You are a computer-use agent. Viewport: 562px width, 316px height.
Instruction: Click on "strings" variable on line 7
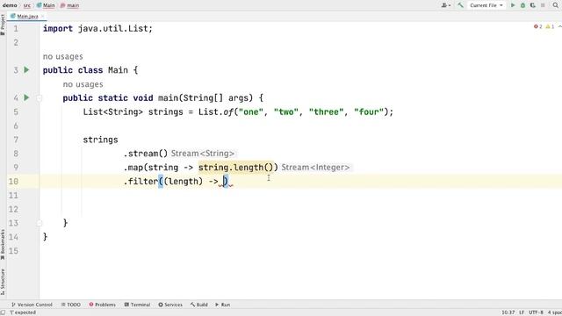point(100,140)
